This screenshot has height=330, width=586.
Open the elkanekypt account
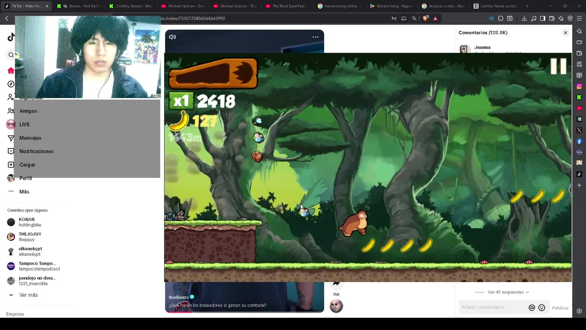30,252
